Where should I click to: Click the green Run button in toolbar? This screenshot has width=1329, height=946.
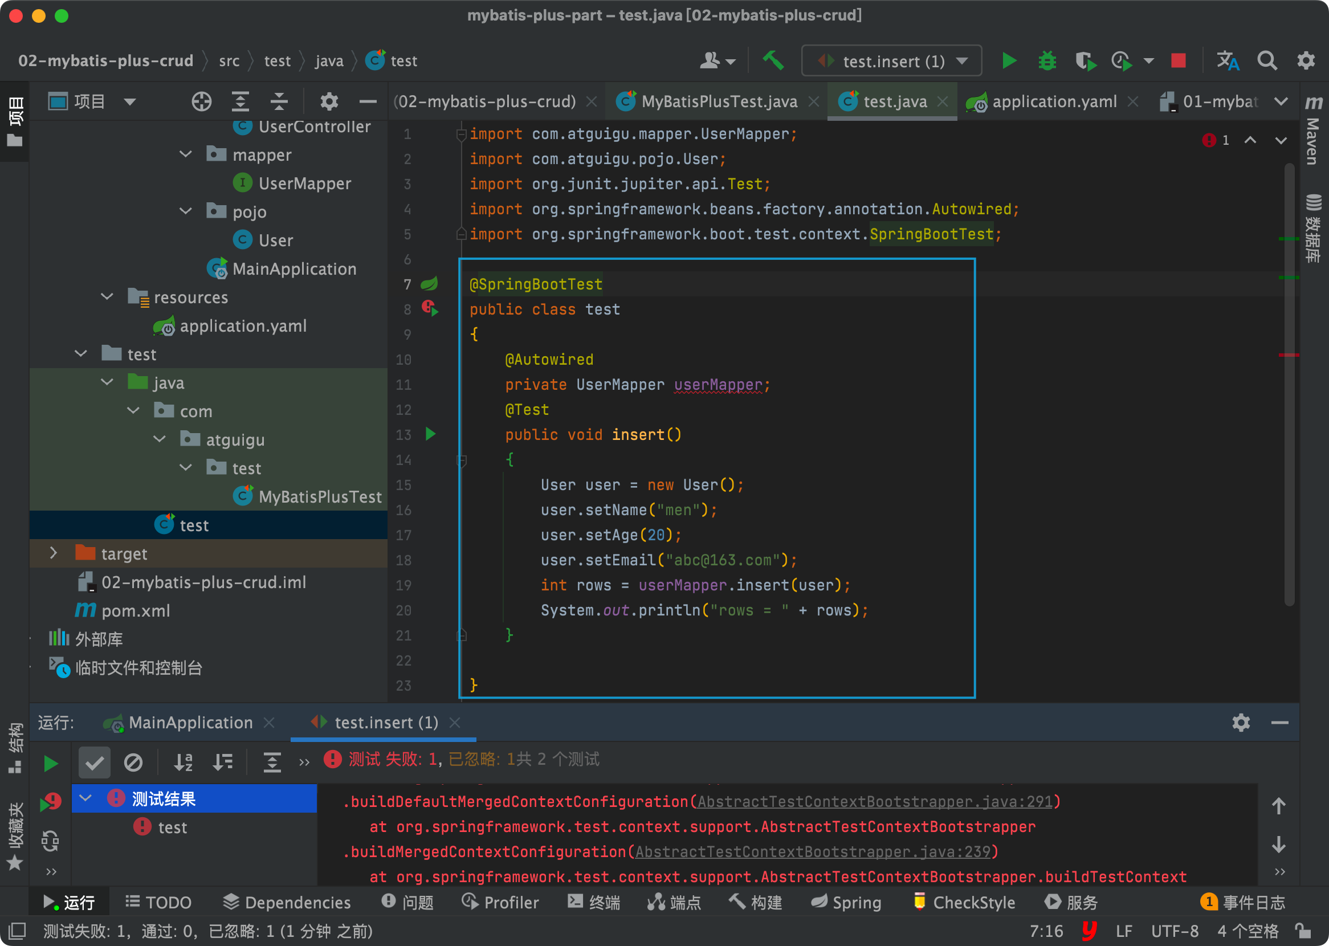[x=1009, y=60]
